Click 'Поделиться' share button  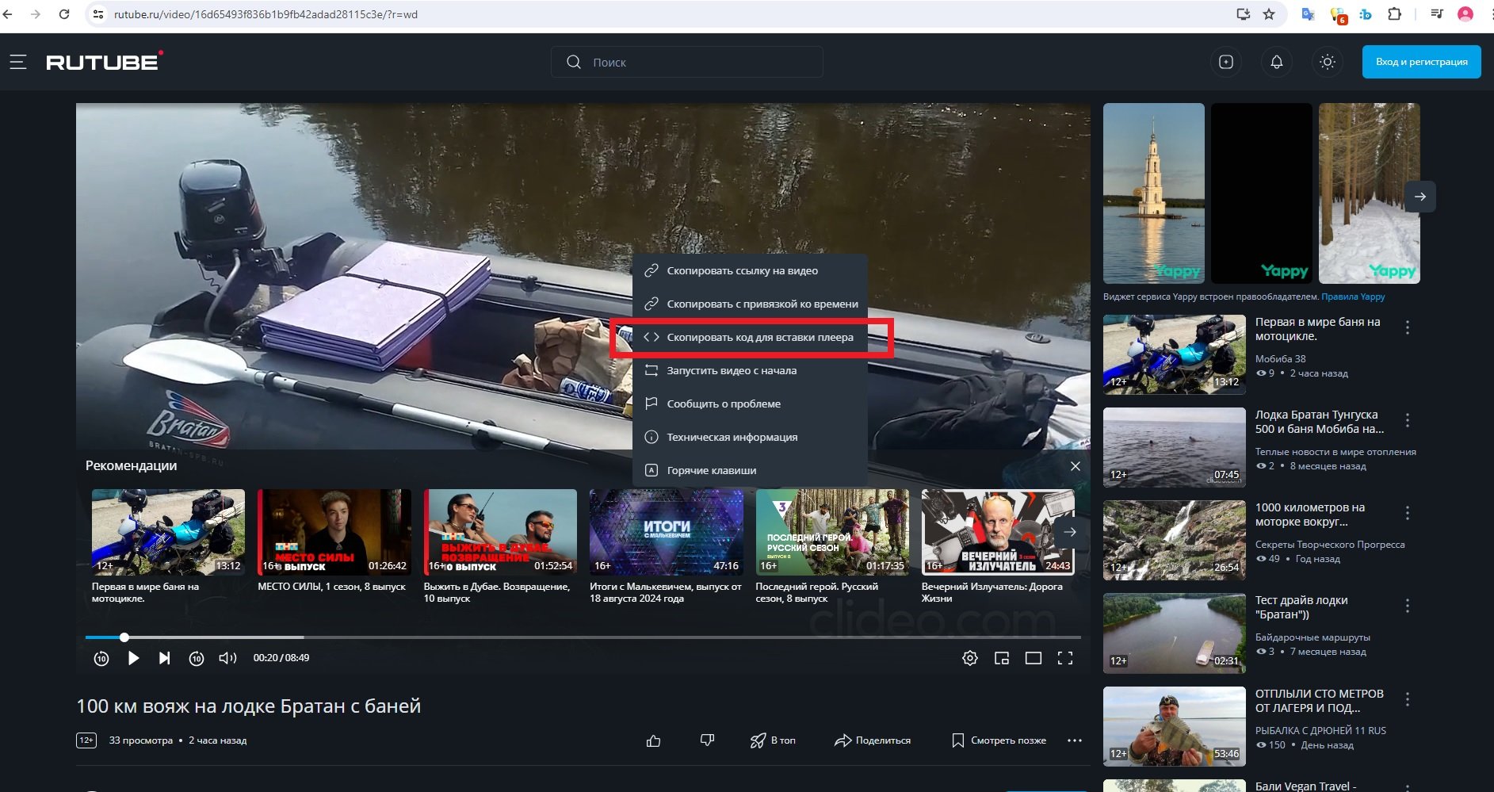[873, 740]
